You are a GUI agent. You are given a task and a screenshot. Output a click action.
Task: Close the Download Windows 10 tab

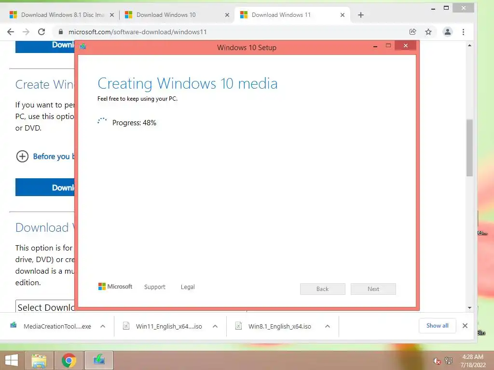pos(227,15)
